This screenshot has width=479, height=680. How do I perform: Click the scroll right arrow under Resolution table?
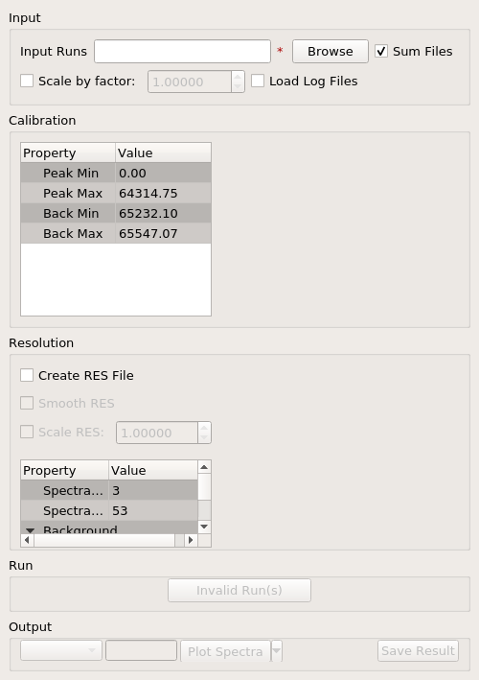coord(191,540)
